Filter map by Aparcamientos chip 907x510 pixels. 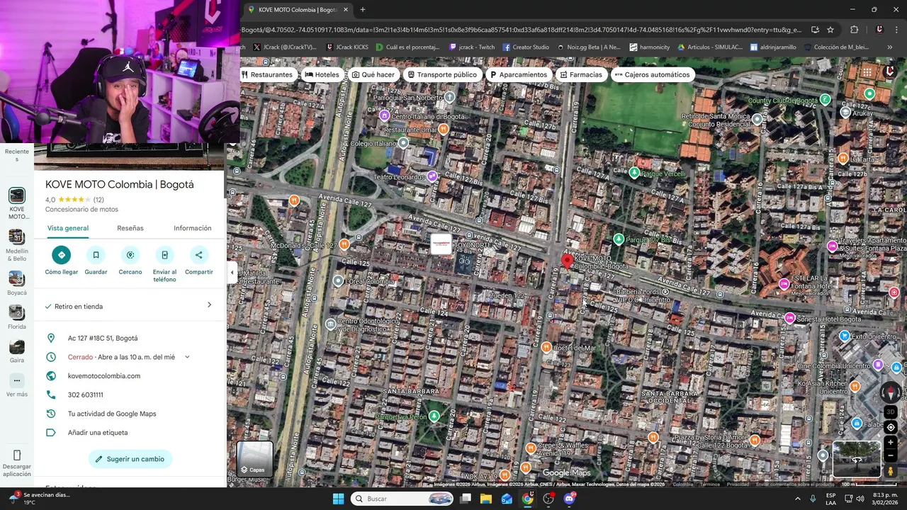pyautogui.click(x=519, y=74)
